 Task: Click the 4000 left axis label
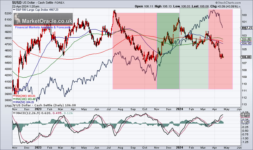coord(8,88)
